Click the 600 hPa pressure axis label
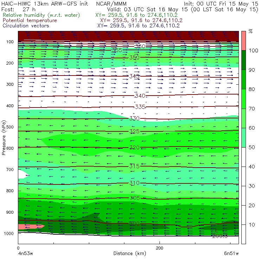 tap(10, 148)
